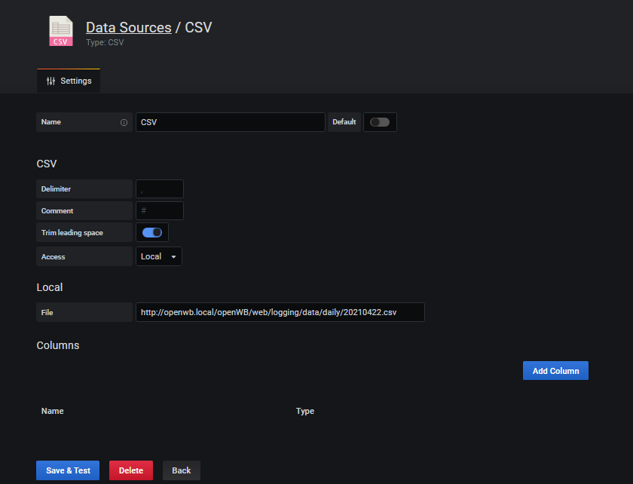The image size is (633, 484).
Task: Click the red Delete button
Action: (x=131, y=470)
